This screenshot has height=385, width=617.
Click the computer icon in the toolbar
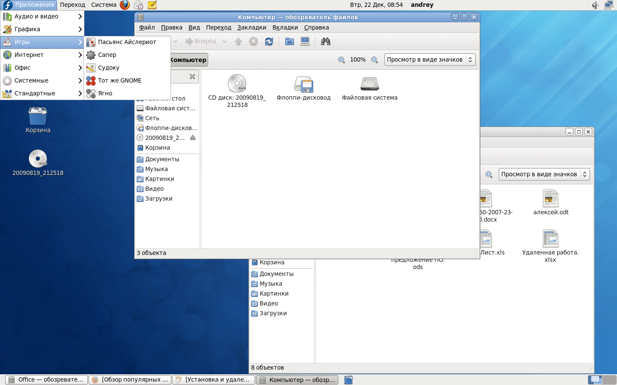pos(305,41)
